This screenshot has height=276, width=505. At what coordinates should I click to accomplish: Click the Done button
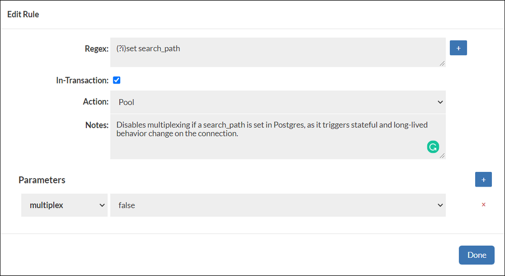coord(477,255)
